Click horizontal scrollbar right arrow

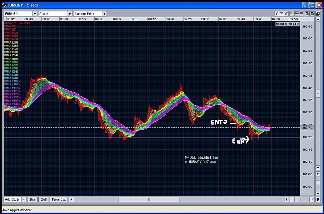pos(286,199)
